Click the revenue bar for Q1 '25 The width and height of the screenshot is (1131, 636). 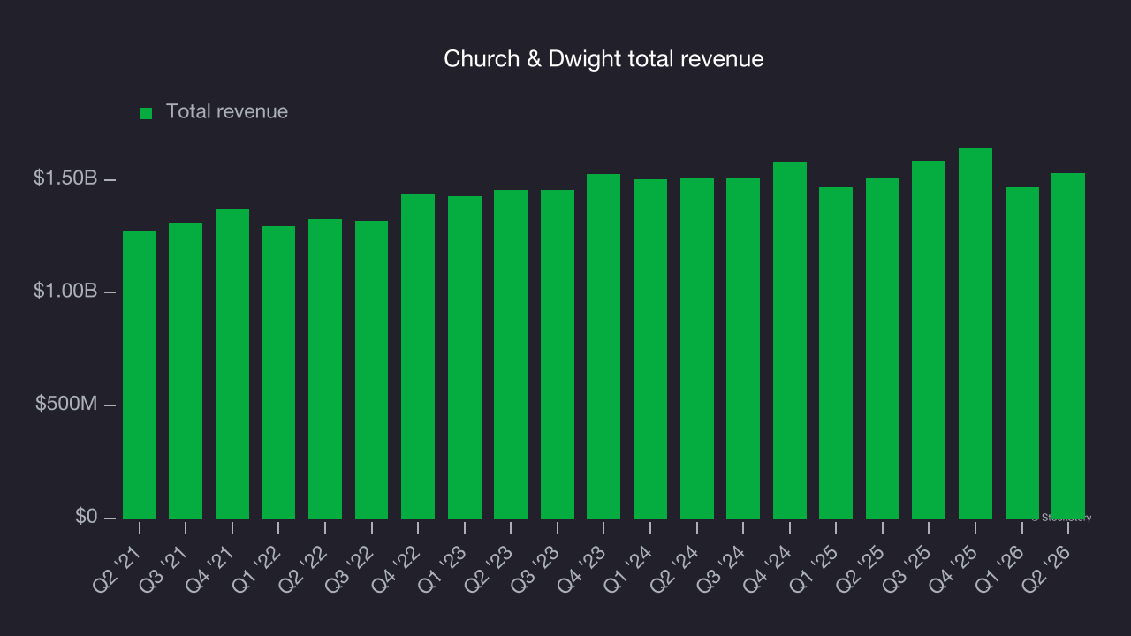tap(836, 352)
